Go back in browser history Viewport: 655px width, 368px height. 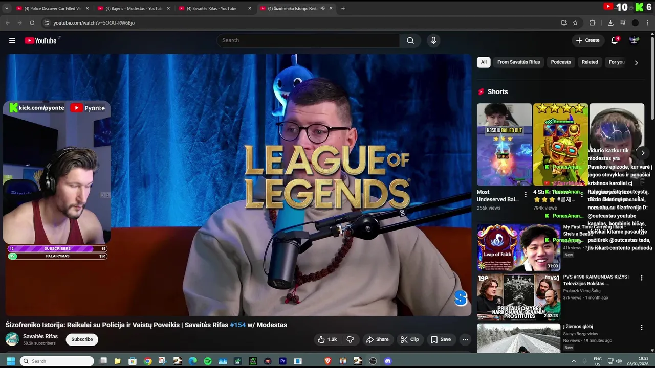point(7,22)
